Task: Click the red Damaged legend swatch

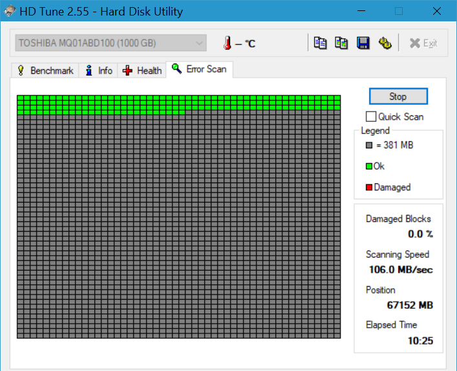Action: (368, 187)
